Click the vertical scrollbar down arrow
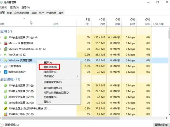The image size is (170, 127). (x=169, y=115)
